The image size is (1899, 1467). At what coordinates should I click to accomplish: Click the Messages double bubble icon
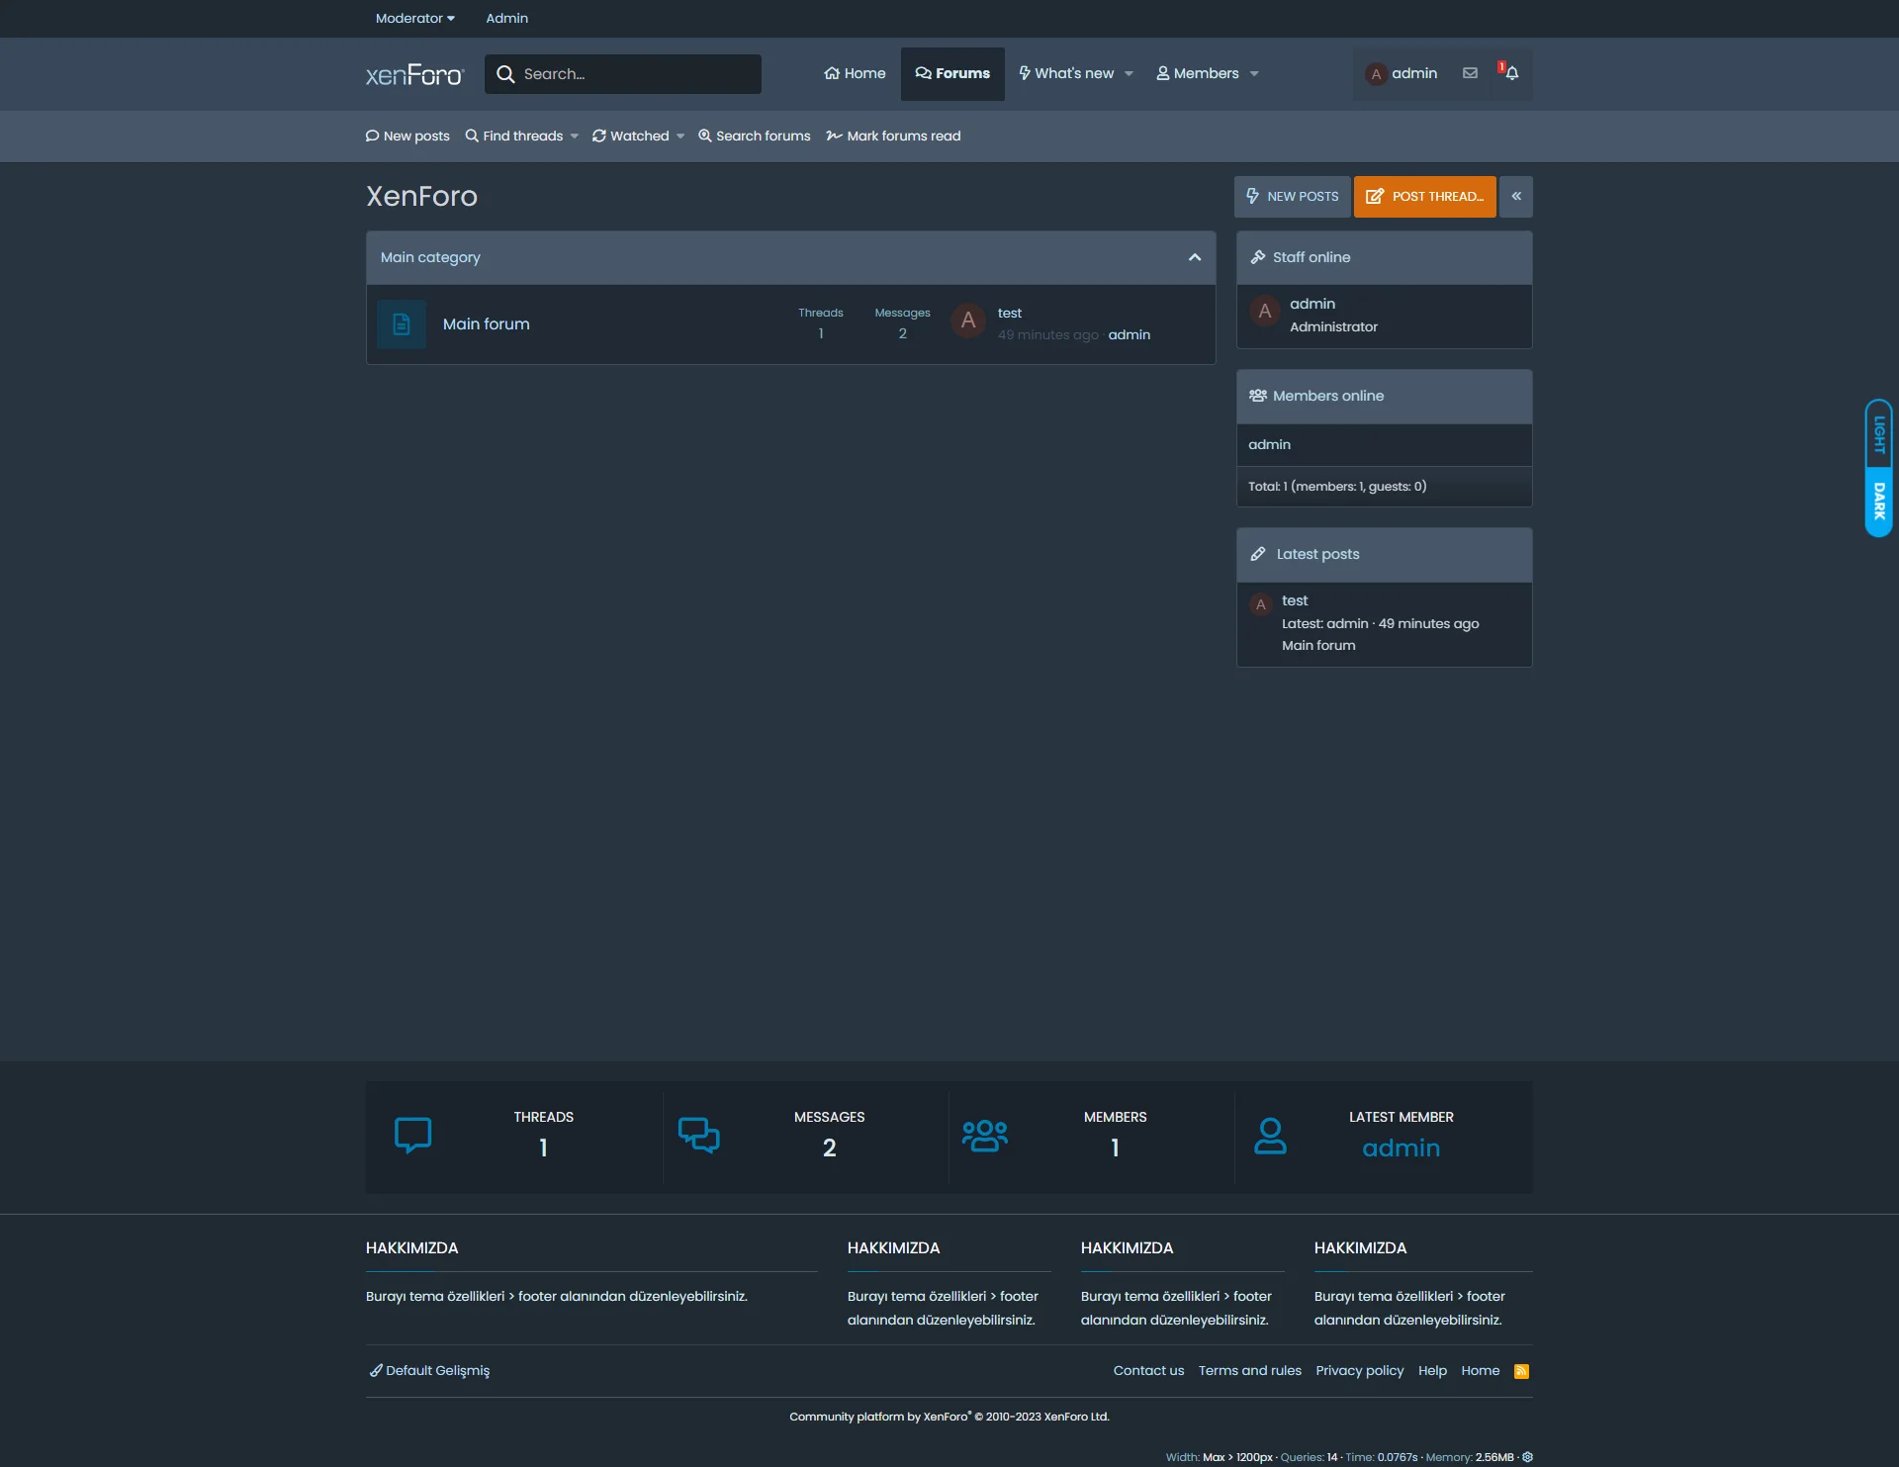coord(698,1135)
